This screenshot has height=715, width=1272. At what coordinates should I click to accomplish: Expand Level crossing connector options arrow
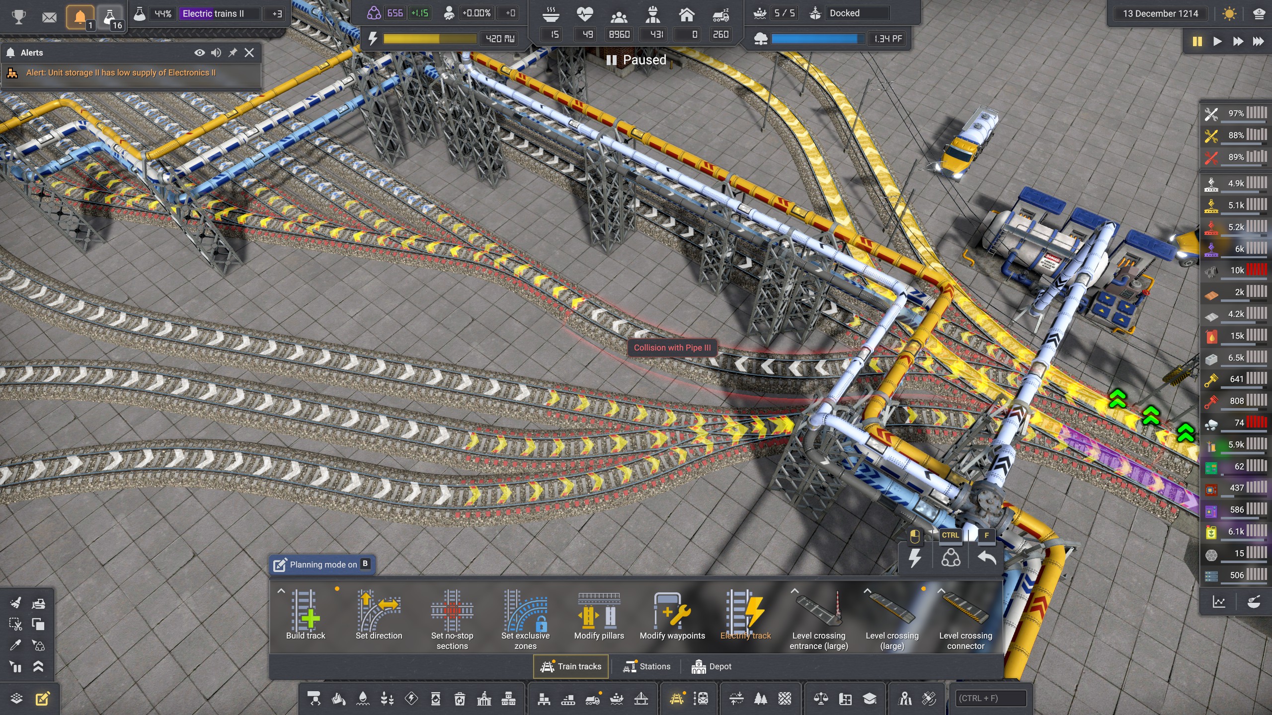pos(941,591)
